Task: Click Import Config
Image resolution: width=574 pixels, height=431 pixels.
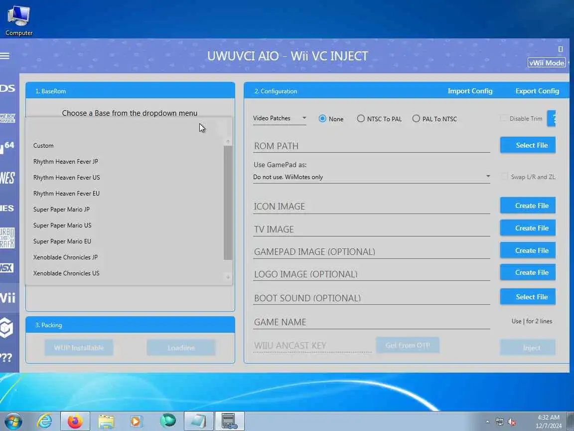Action: [x=470, y=91]
